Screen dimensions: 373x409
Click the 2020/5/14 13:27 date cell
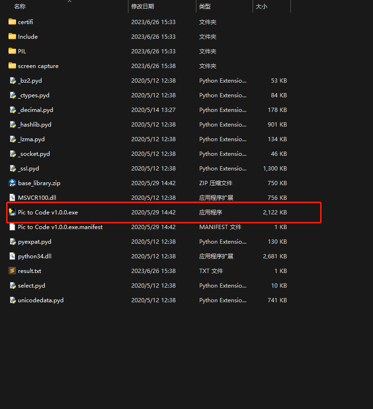[x=153, y=110]
